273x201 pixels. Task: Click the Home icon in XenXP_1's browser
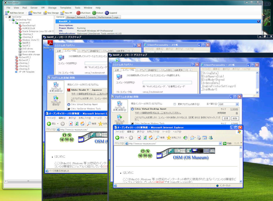point(82,124)
